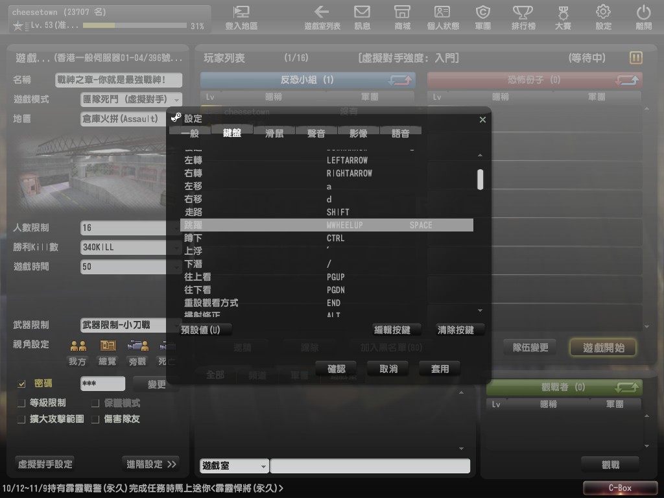This screenshot has height=498, width=664.
Task: Toggle the 密碼 password checkbox
Action: coord(21,384)
